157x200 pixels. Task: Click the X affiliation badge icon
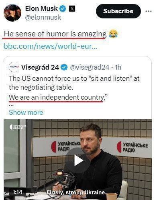click(x=72, y=9)
